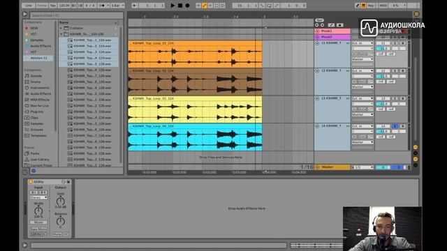Enable Utility Bass Mono button
This screenshot has width=447, height=251.
point(38,229)
